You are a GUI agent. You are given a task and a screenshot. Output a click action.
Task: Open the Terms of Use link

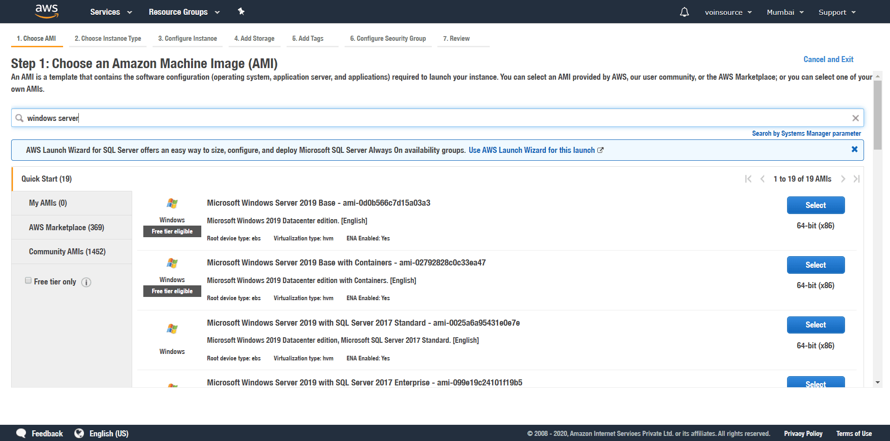(854, 434)
